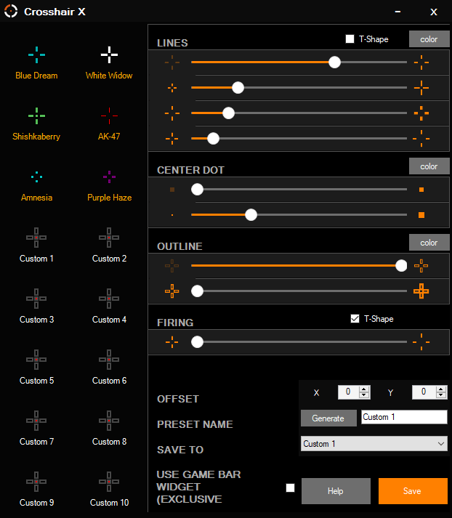The image size is (452, 518).
Task: Choose the Shishkaberry green crosshair
Action: pos(36,124)
